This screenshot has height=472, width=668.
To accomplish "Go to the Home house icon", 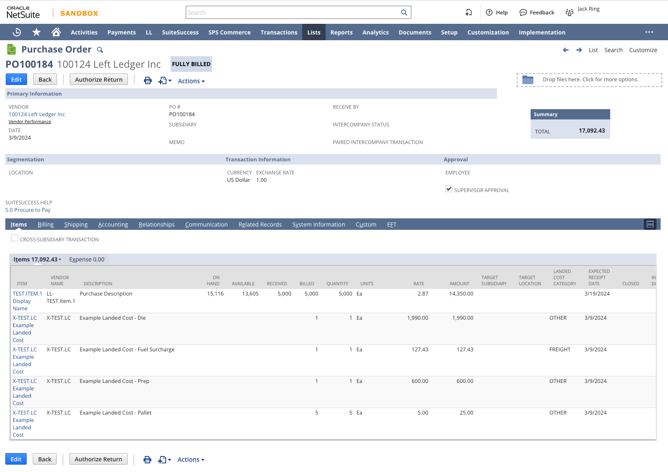I will pyautogui.click(x=56, y=32).
